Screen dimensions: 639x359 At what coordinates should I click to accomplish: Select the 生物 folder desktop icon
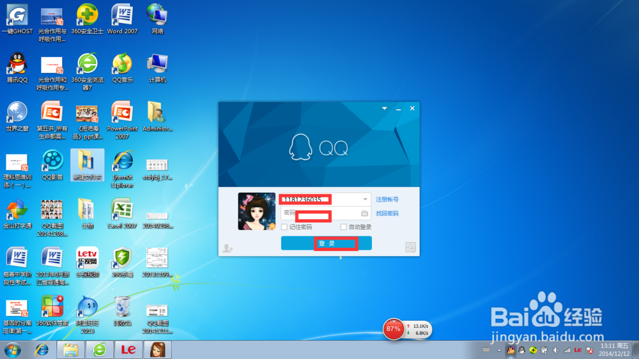tap(87, 213)
